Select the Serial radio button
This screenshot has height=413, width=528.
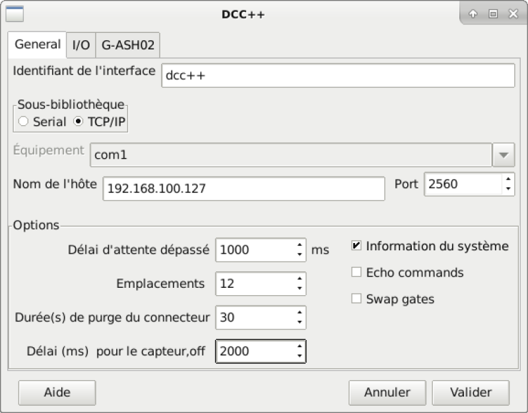point(24,122)
